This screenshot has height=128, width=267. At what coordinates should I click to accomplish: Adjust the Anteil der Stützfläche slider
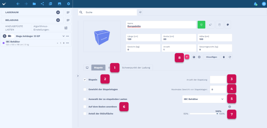[203, 114]
